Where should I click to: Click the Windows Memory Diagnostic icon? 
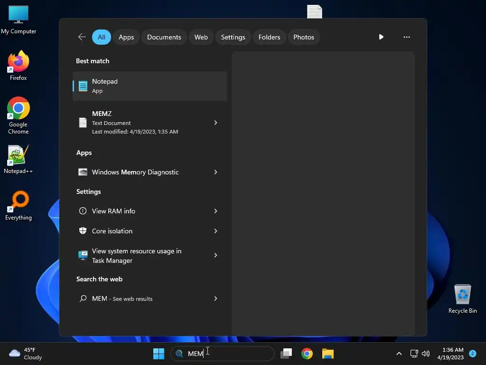coord(83,172)
